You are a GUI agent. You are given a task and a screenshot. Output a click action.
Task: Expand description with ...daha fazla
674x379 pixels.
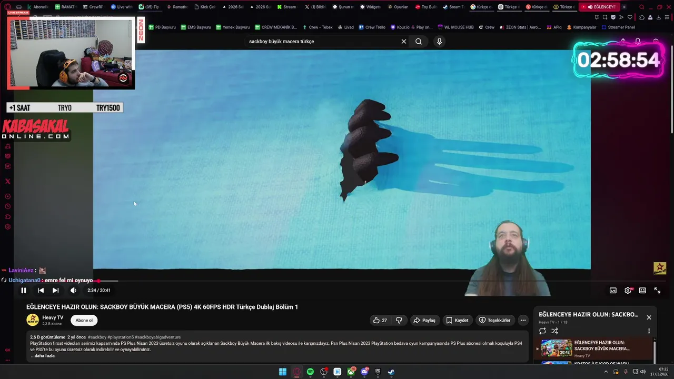43,356
